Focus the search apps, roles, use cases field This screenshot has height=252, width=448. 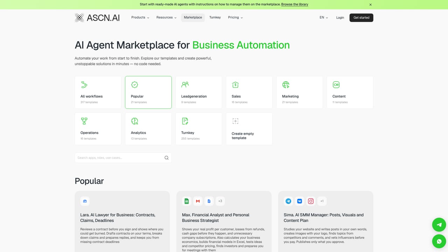click(x=123, y=157)
